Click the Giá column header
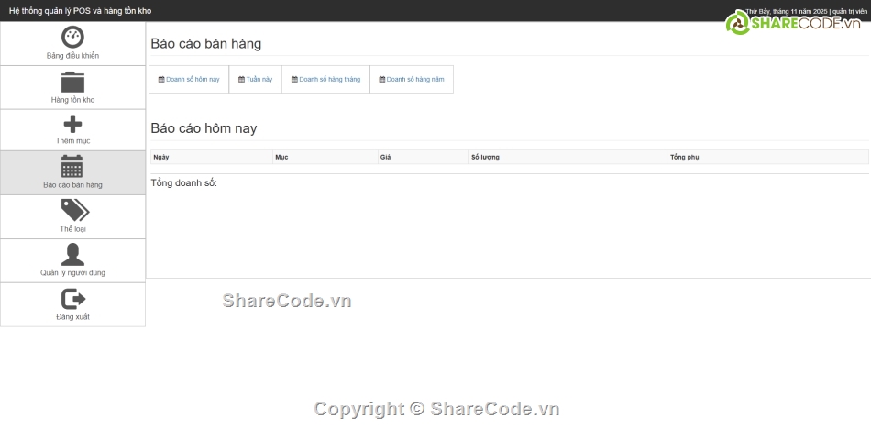 pos(424,157)
